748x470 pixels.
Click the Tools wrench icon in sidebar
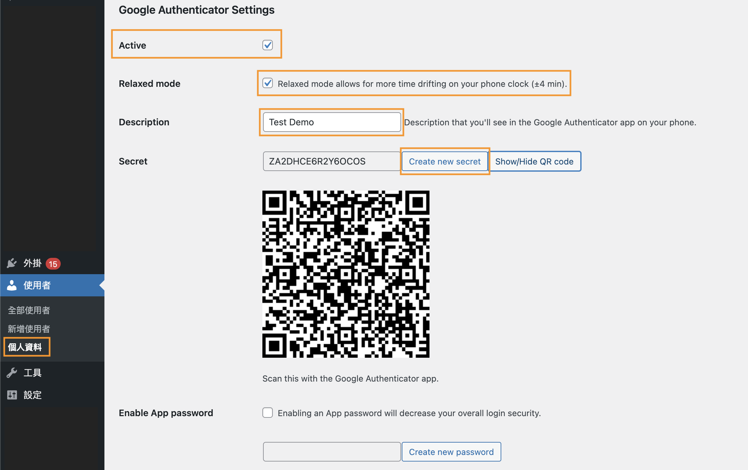coord(12,373)
